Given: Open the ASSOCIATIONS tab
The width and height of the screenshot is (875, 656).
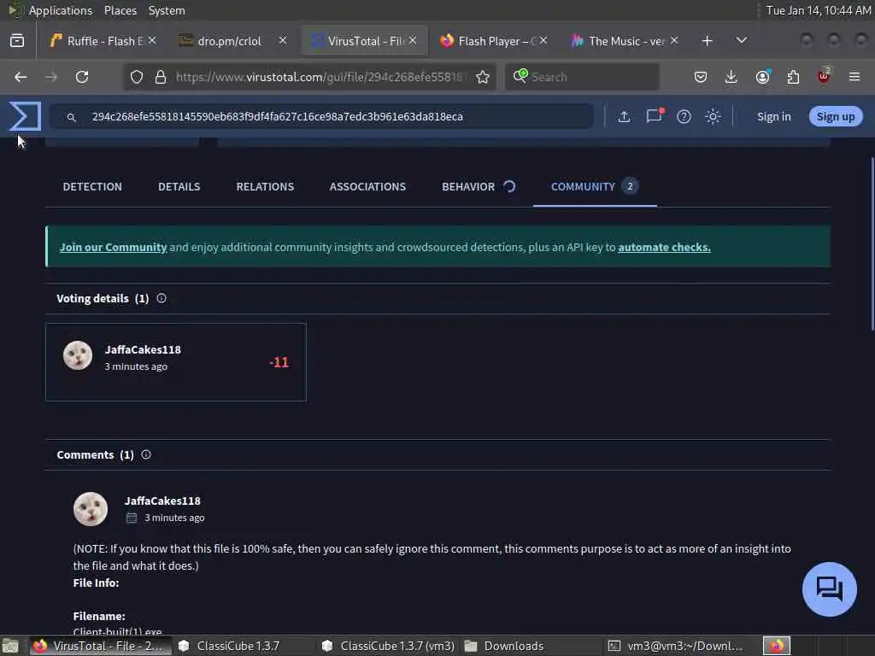Looking at the screenshot, I should [x=367, y=187].
